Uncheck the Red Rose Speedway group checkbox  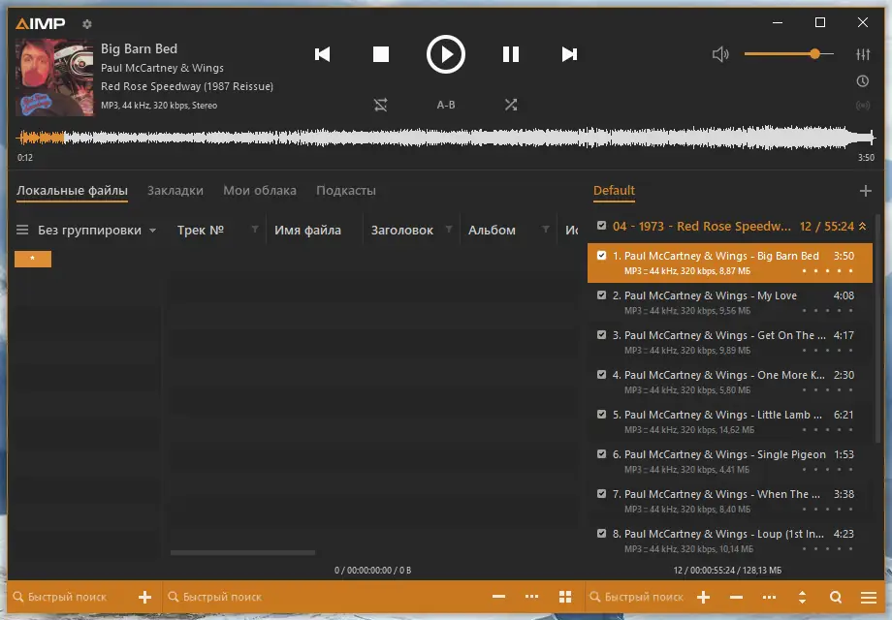pos(601,226)
